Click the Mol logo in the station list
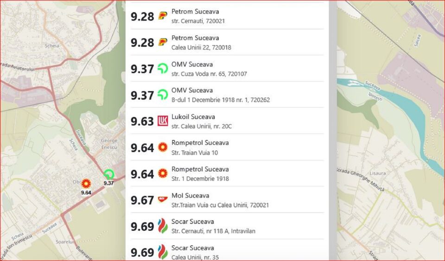This screenshot has width=445, height=261. [x=162, y=200]
